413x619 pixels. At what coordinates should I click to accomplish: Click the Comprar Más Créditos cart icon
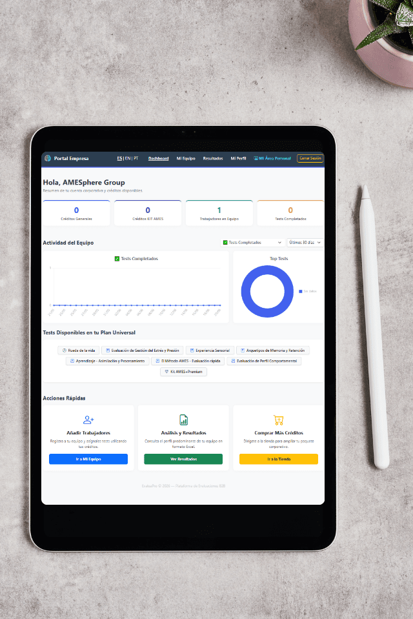coord(278,420)
